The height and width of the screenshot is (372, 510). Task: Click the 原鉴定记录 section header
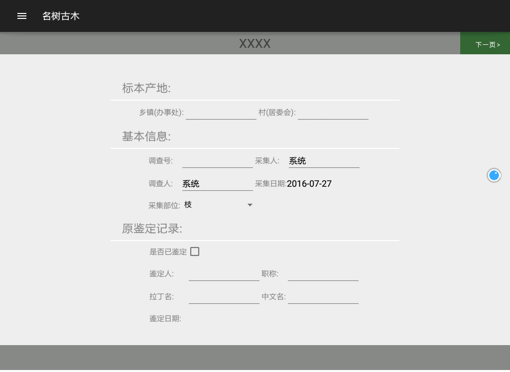[152, 229]
